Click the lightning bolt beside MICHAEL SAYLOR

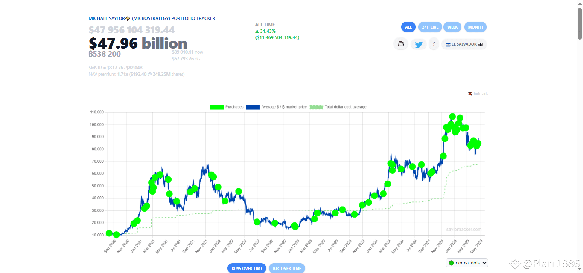click(127, 18)
